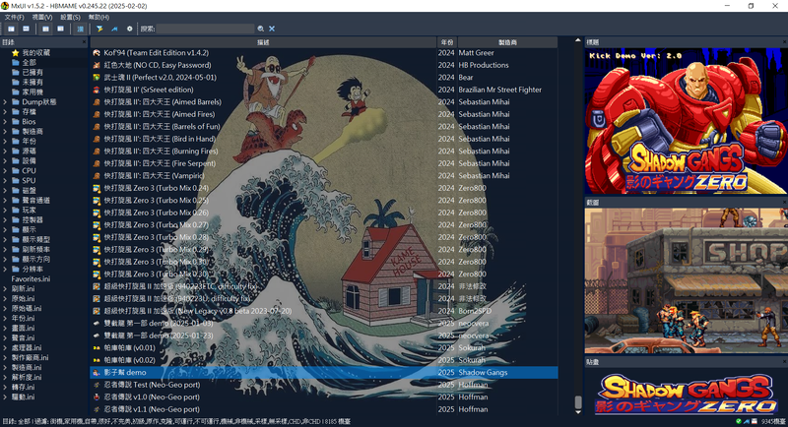
Task: Sort by the 年份 column header
Action: click(447, 42)
